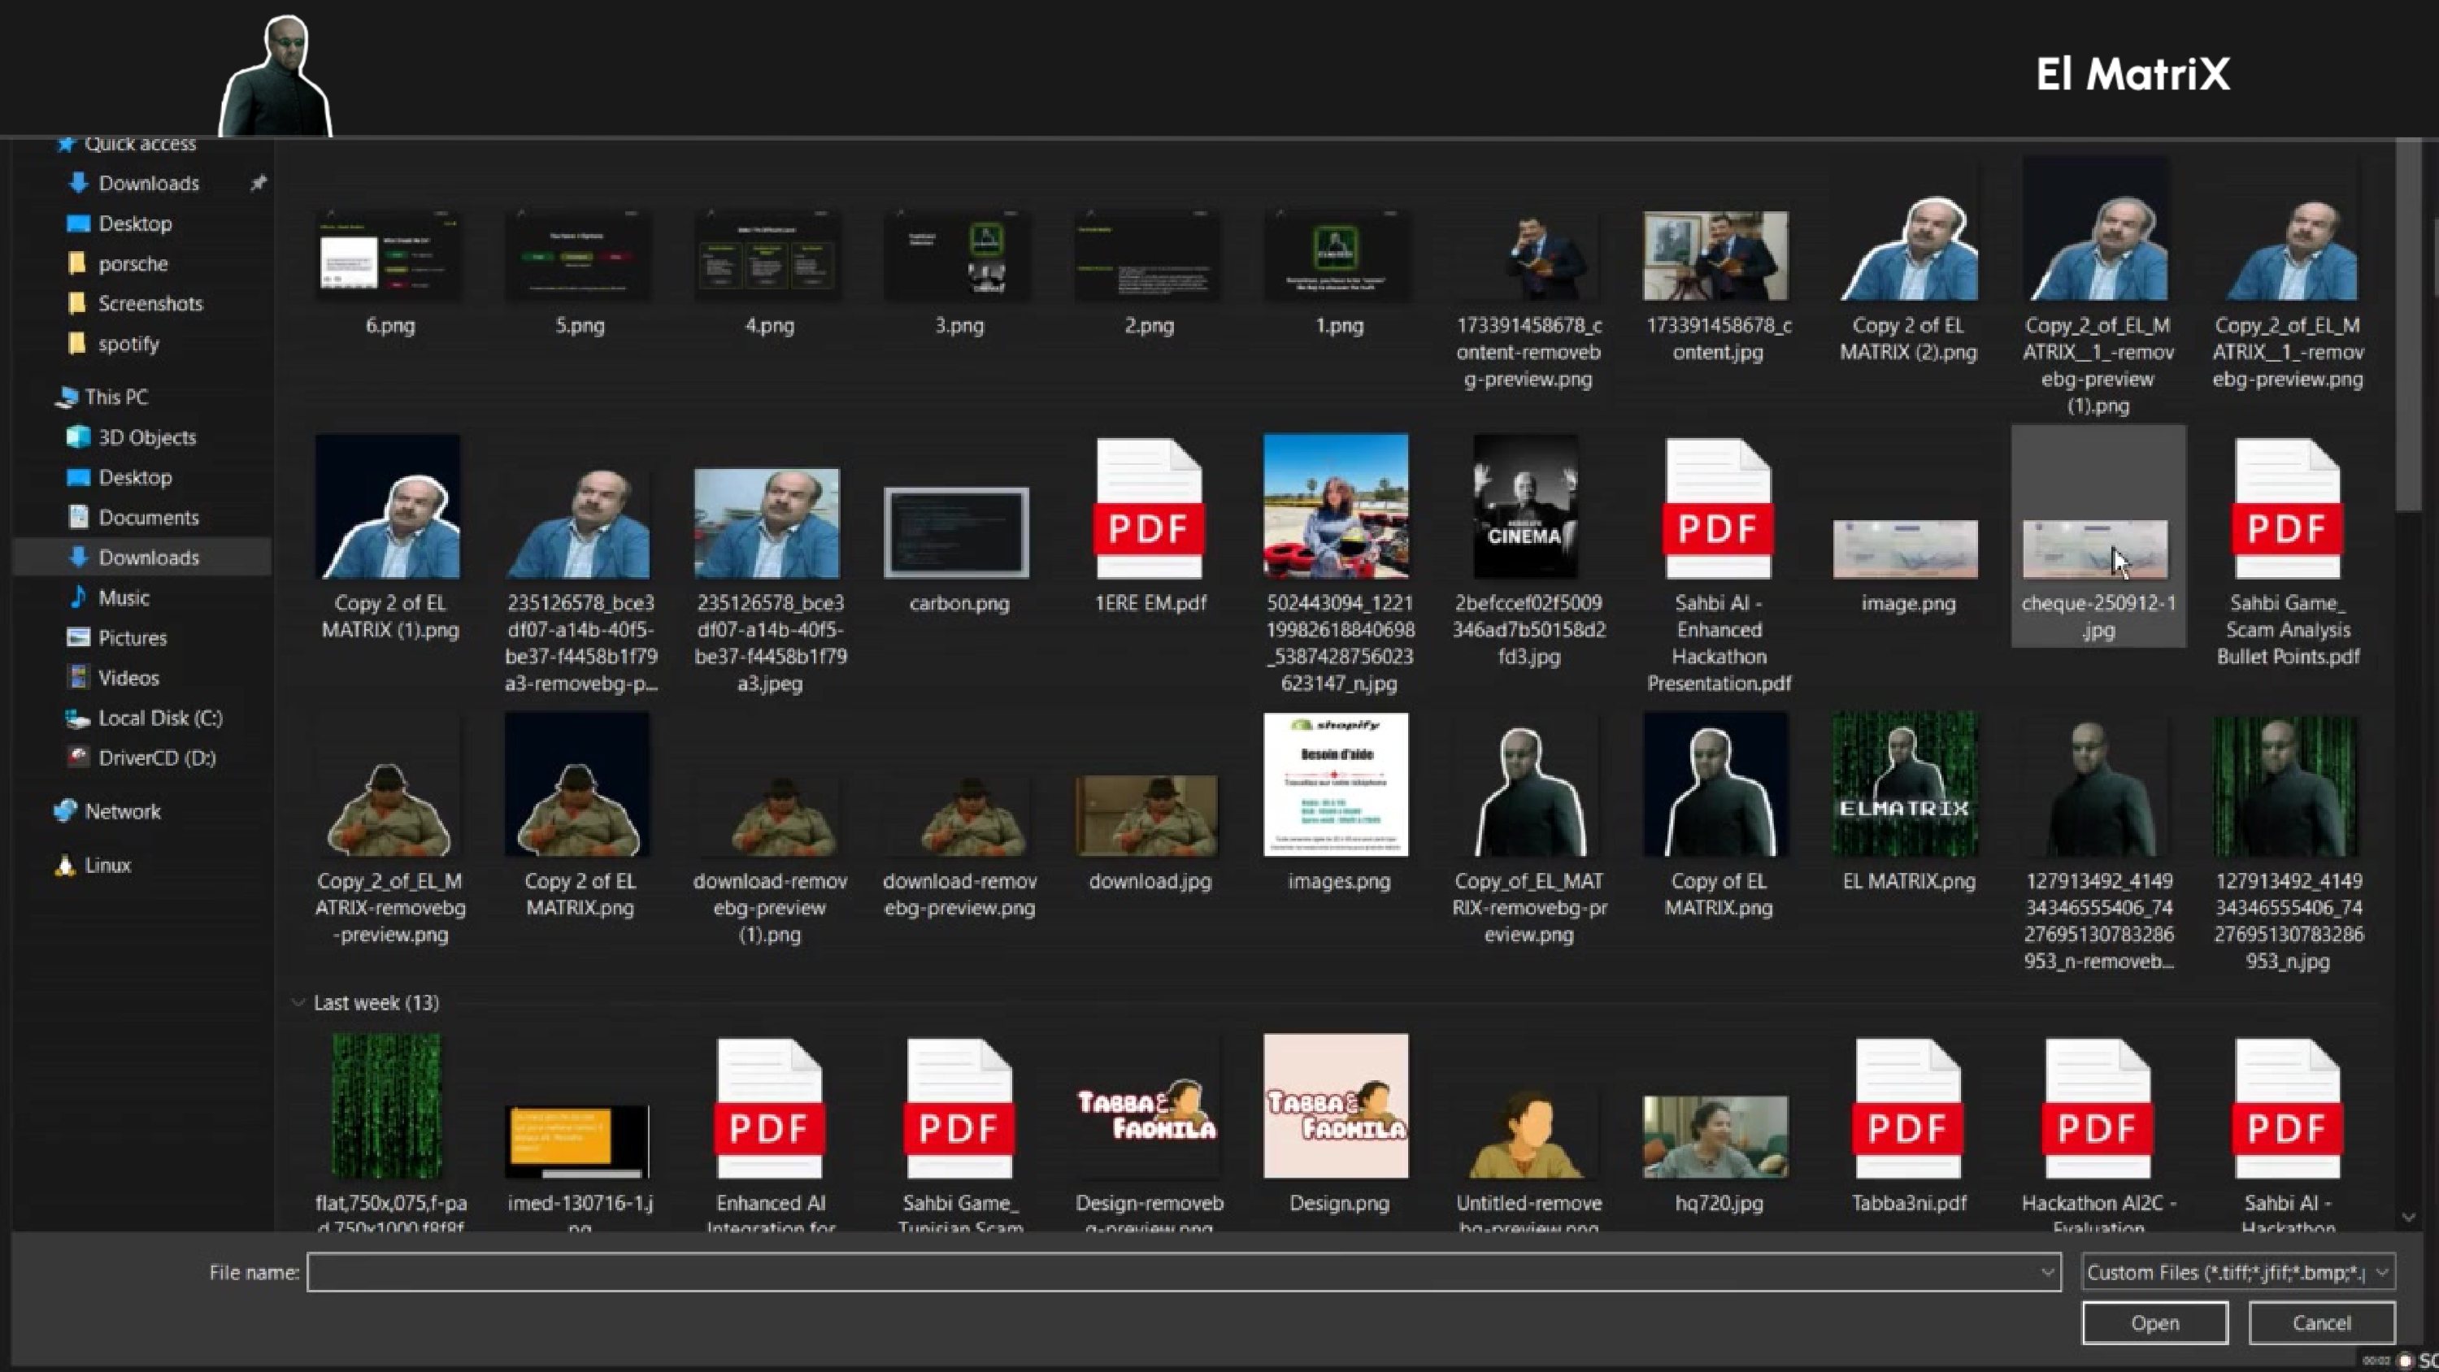
Task: Open Local Disk (C:) drive
Action: [159, 719]
